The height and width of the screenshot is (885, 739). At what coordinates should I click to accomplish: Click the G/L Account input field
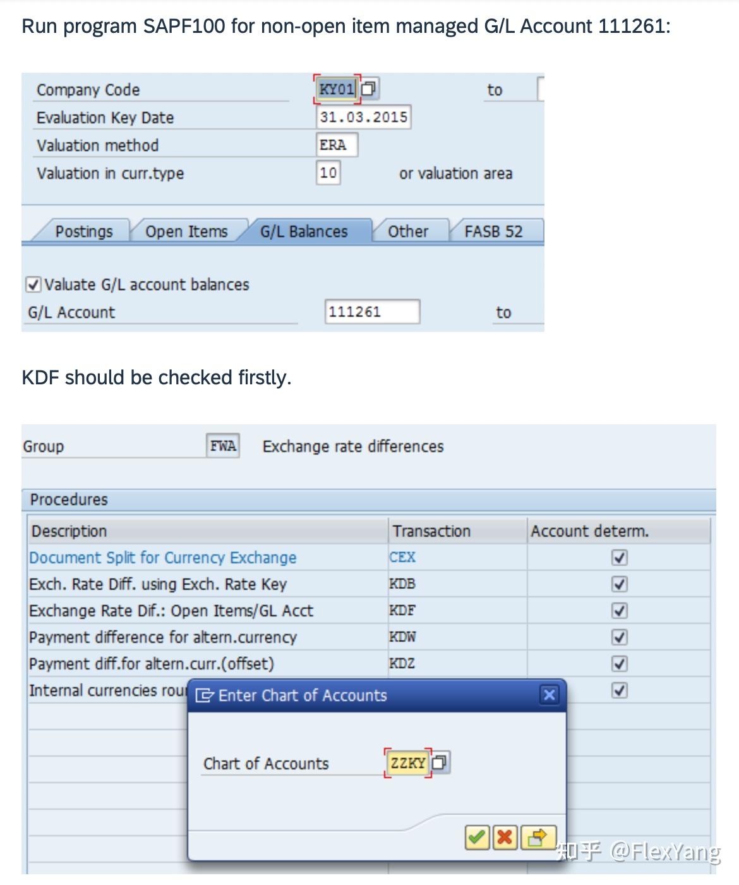pos(372,312)
